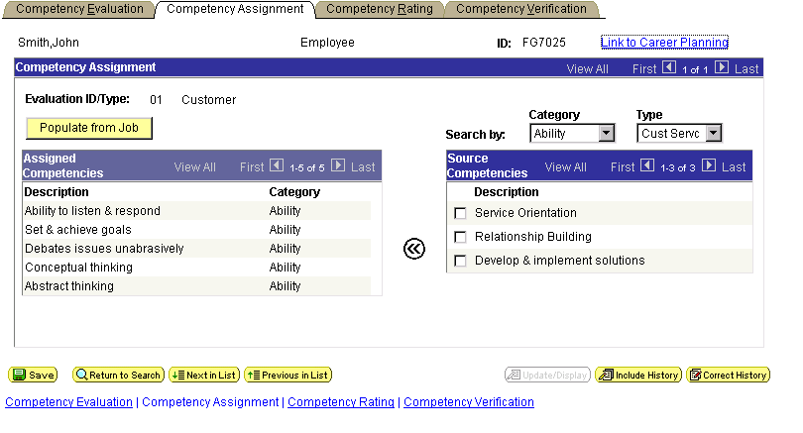
Task: Open the Competency Evaluation bottom link
Action: (68, 402)
